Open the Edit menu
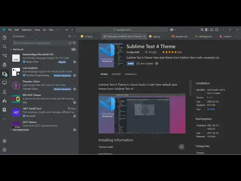Viewport: 241px width, 181px height. tap(17, 30)
